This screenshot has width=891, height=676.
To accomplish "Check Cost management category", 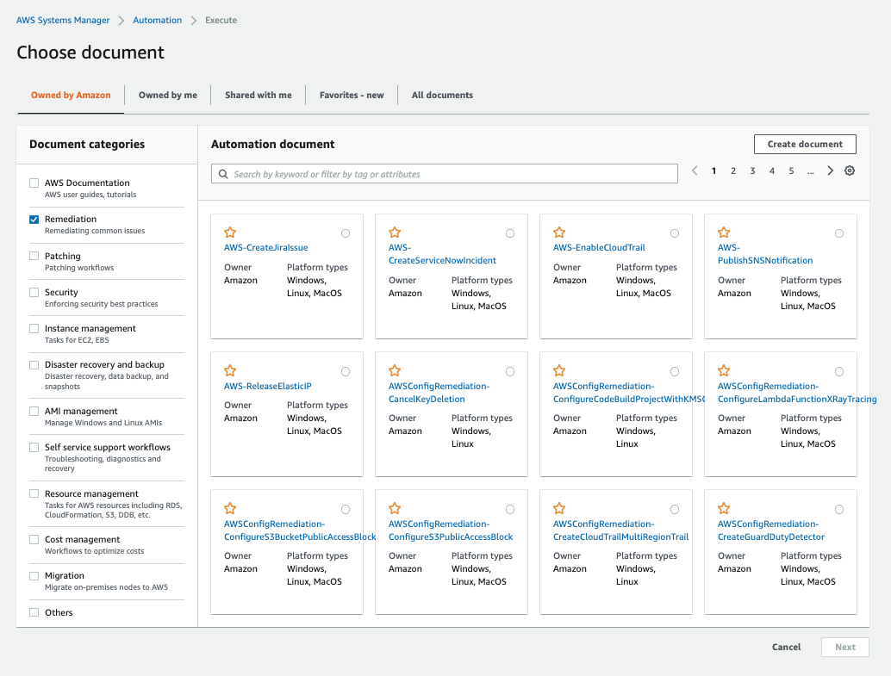I will (34, 539).
